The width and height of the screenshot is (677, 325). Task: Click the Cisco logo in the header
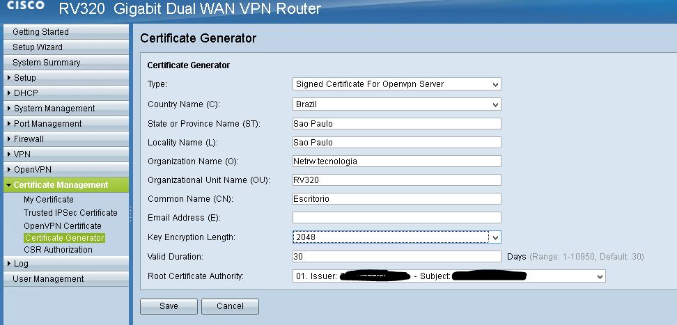click(x=25, y=6)
